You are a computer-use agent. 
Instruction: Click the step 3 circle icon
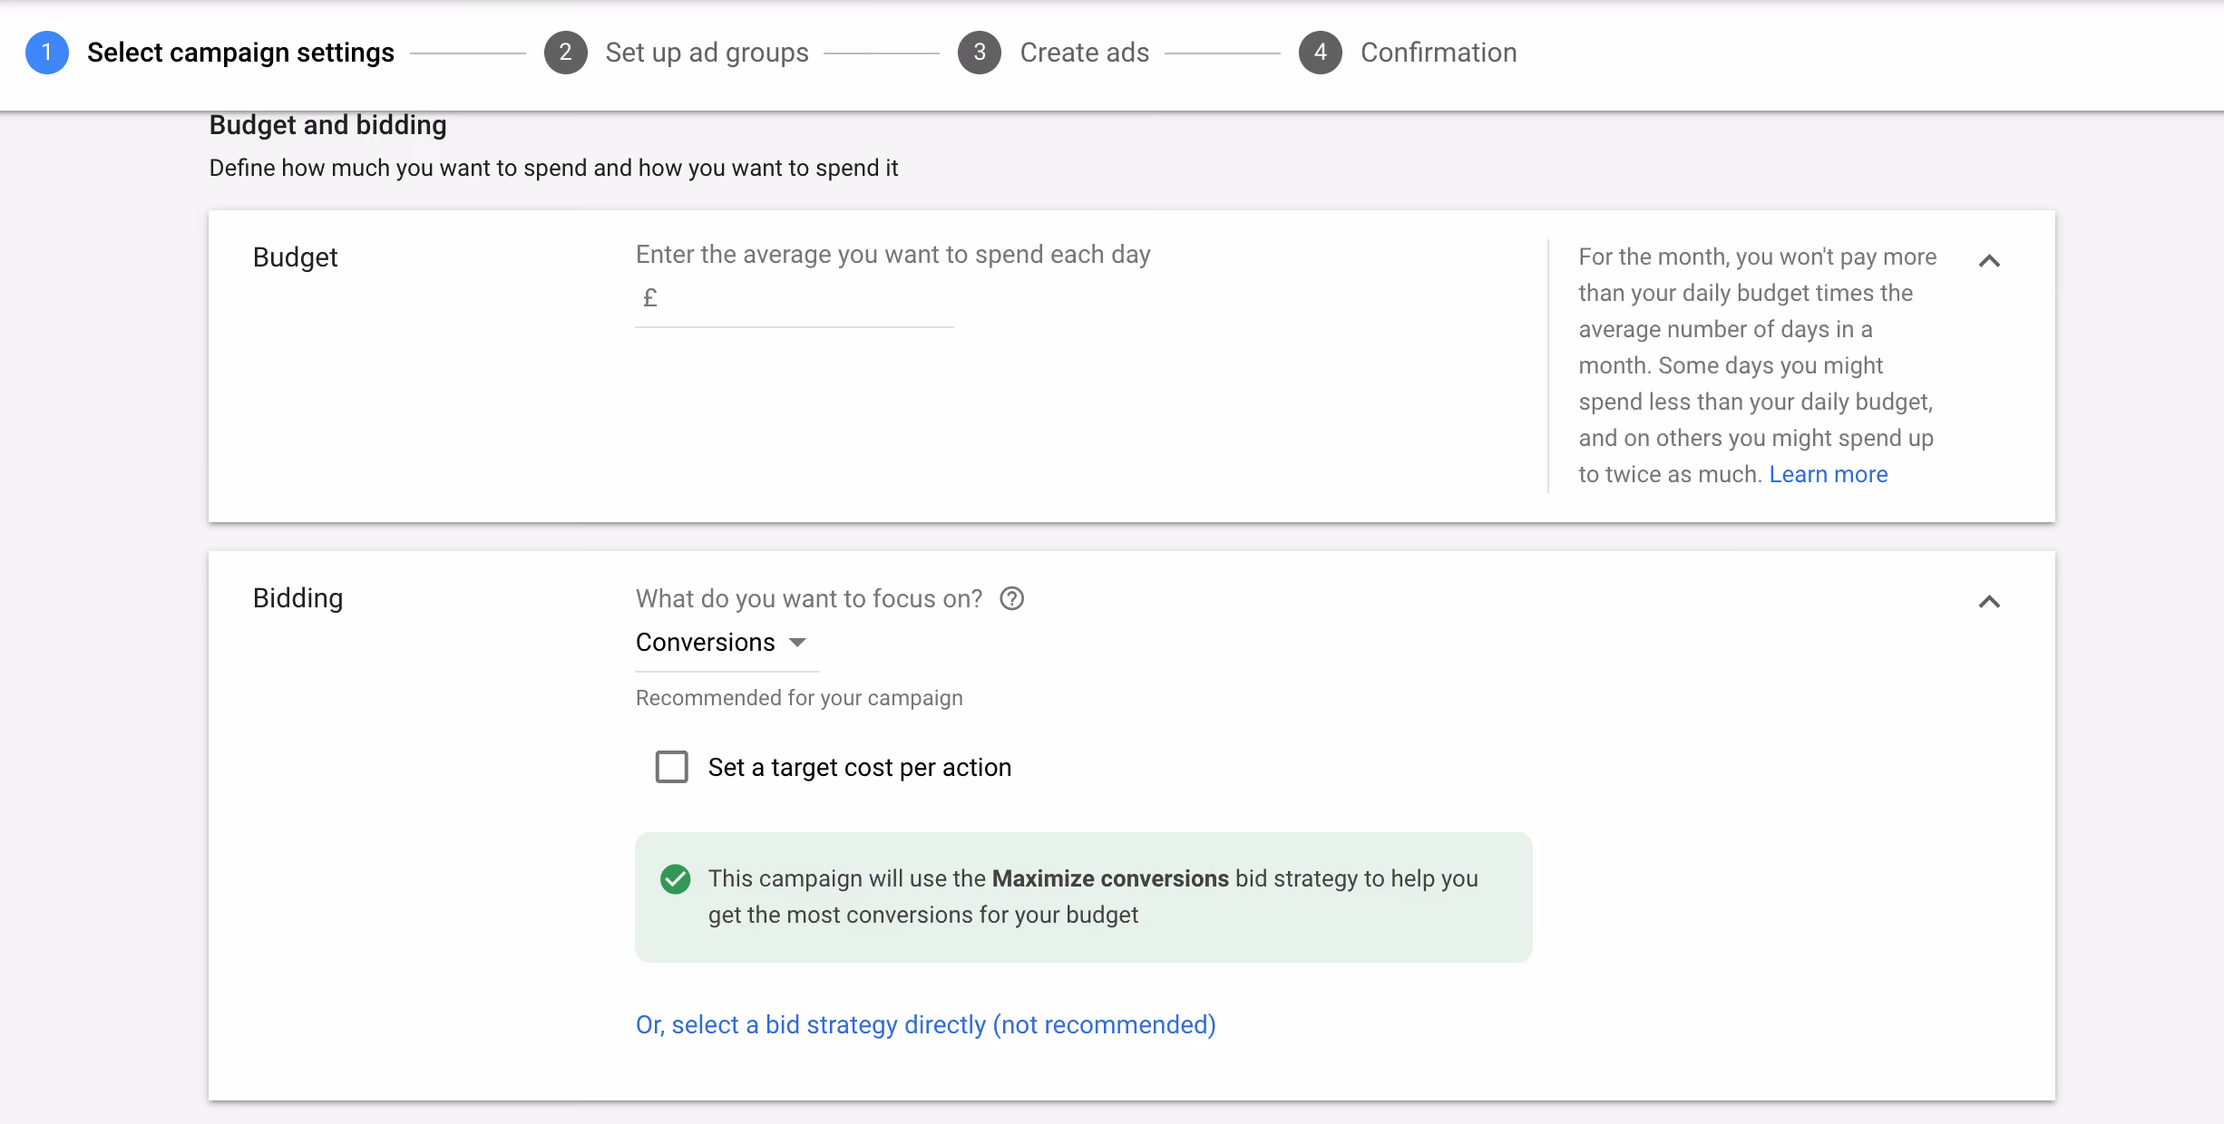980,53
